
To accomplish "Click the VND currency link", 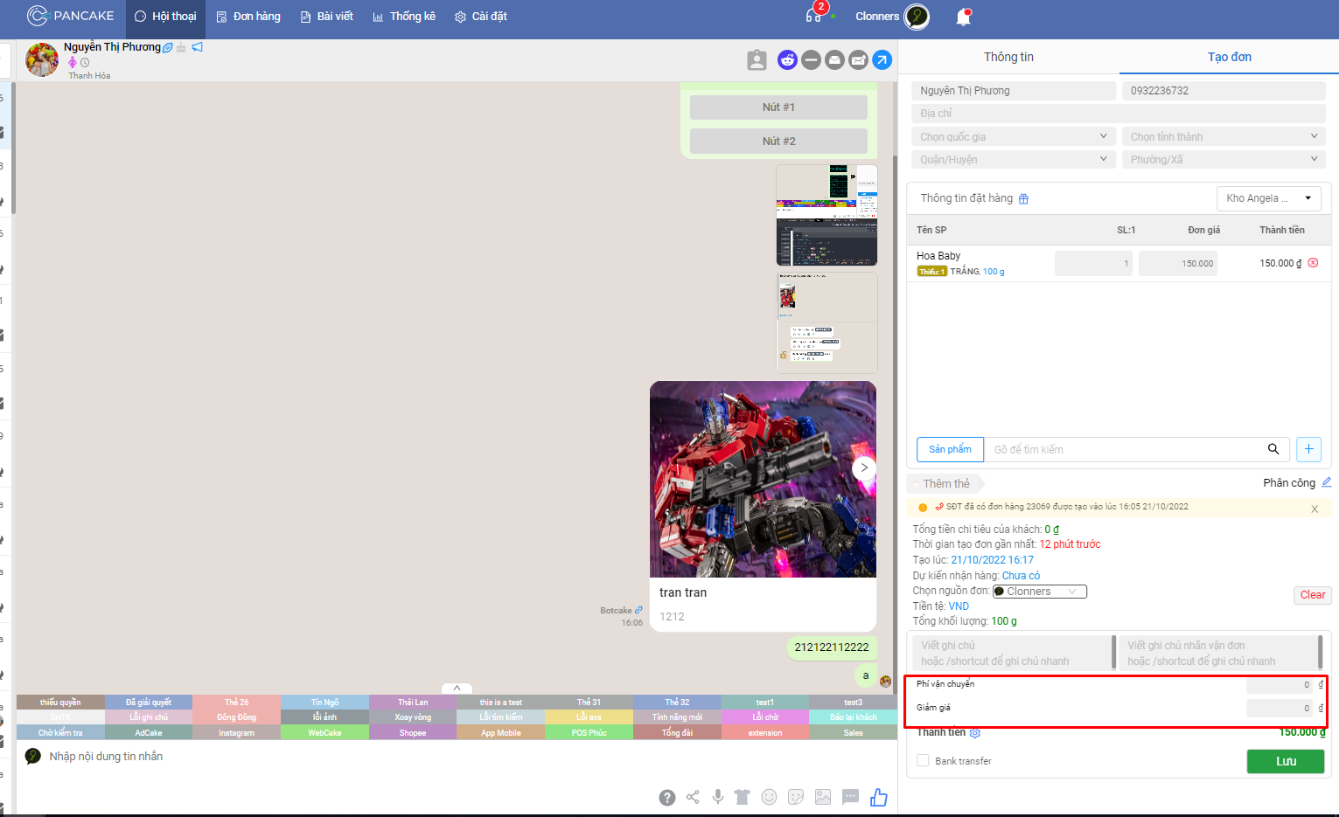I will coord(959,606).
